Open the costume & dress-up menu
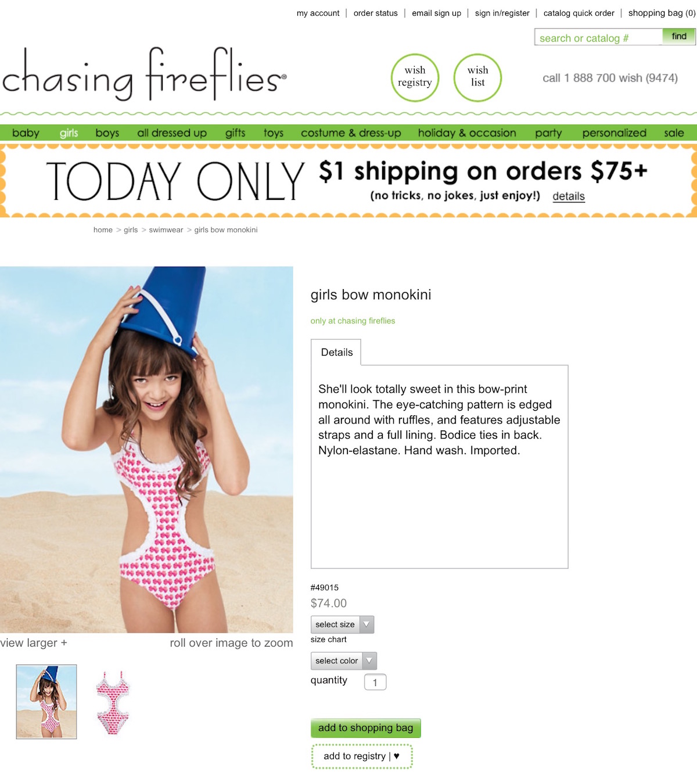Viewport: 697px width, 772px height. 351,133
